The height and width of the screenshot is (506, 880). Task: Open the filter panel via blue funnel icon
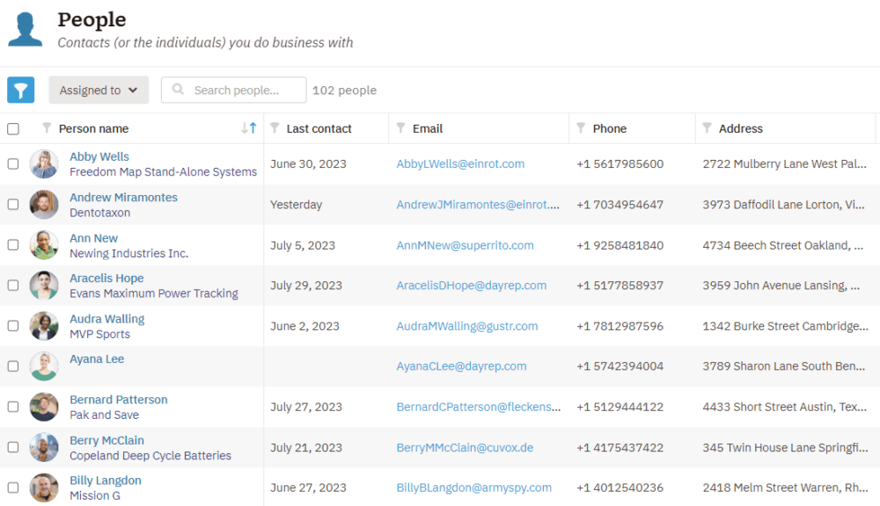pos(20,90)
